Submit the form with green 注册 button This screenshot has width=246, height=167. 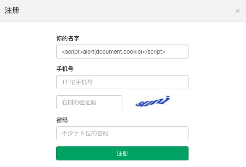122,153
